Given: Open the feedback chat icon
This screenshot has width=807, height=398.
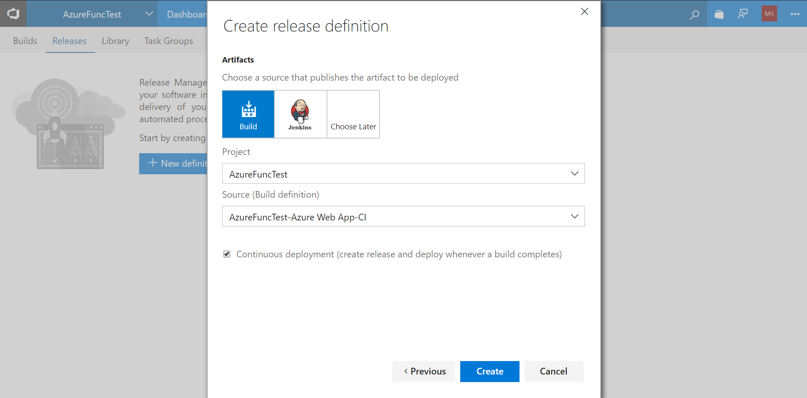Looking at the screenshot, I should pos(743,14).
